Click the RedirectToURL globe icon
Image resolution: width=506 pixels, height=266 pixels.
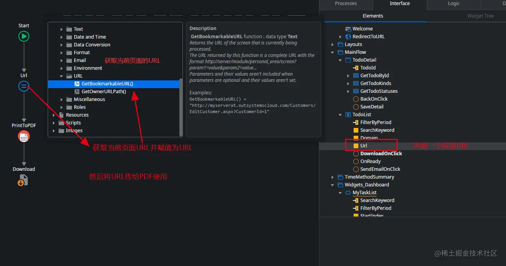348,37
